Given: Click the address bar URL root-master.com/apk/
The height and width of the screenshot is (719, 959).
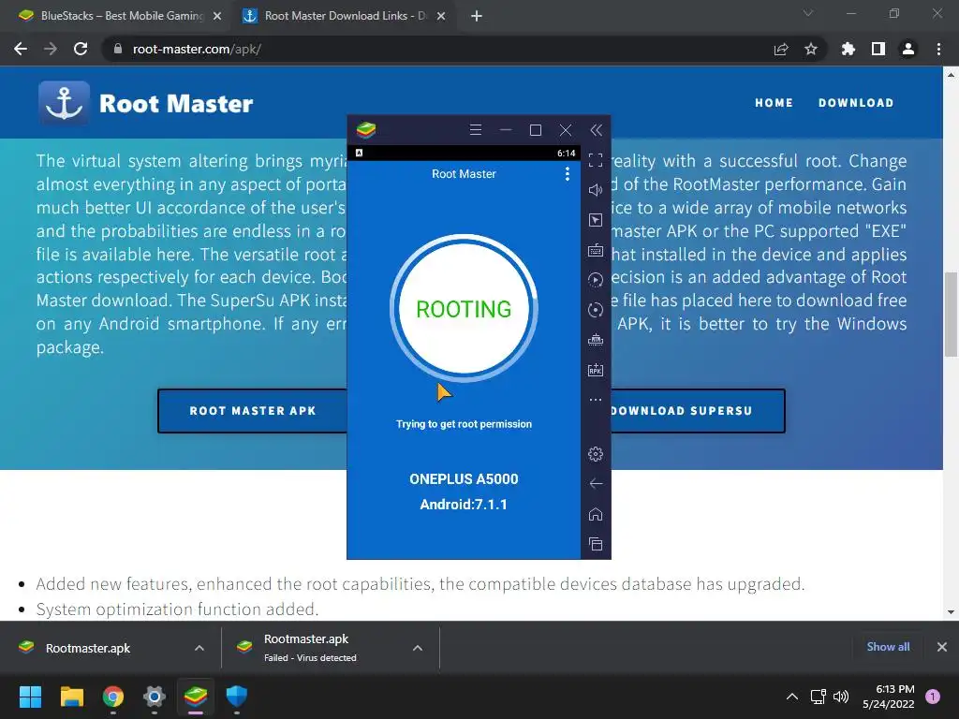Looking at the screenshot, I should 197,49.
